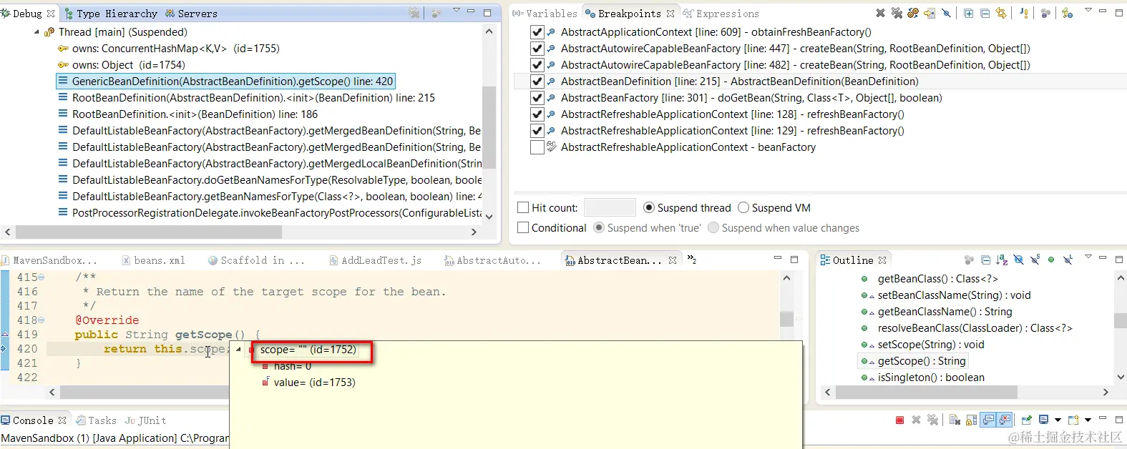The image size is (1127, 449).
Task: Open beans.xml editor tab
Action: click(x=153, y=261)
